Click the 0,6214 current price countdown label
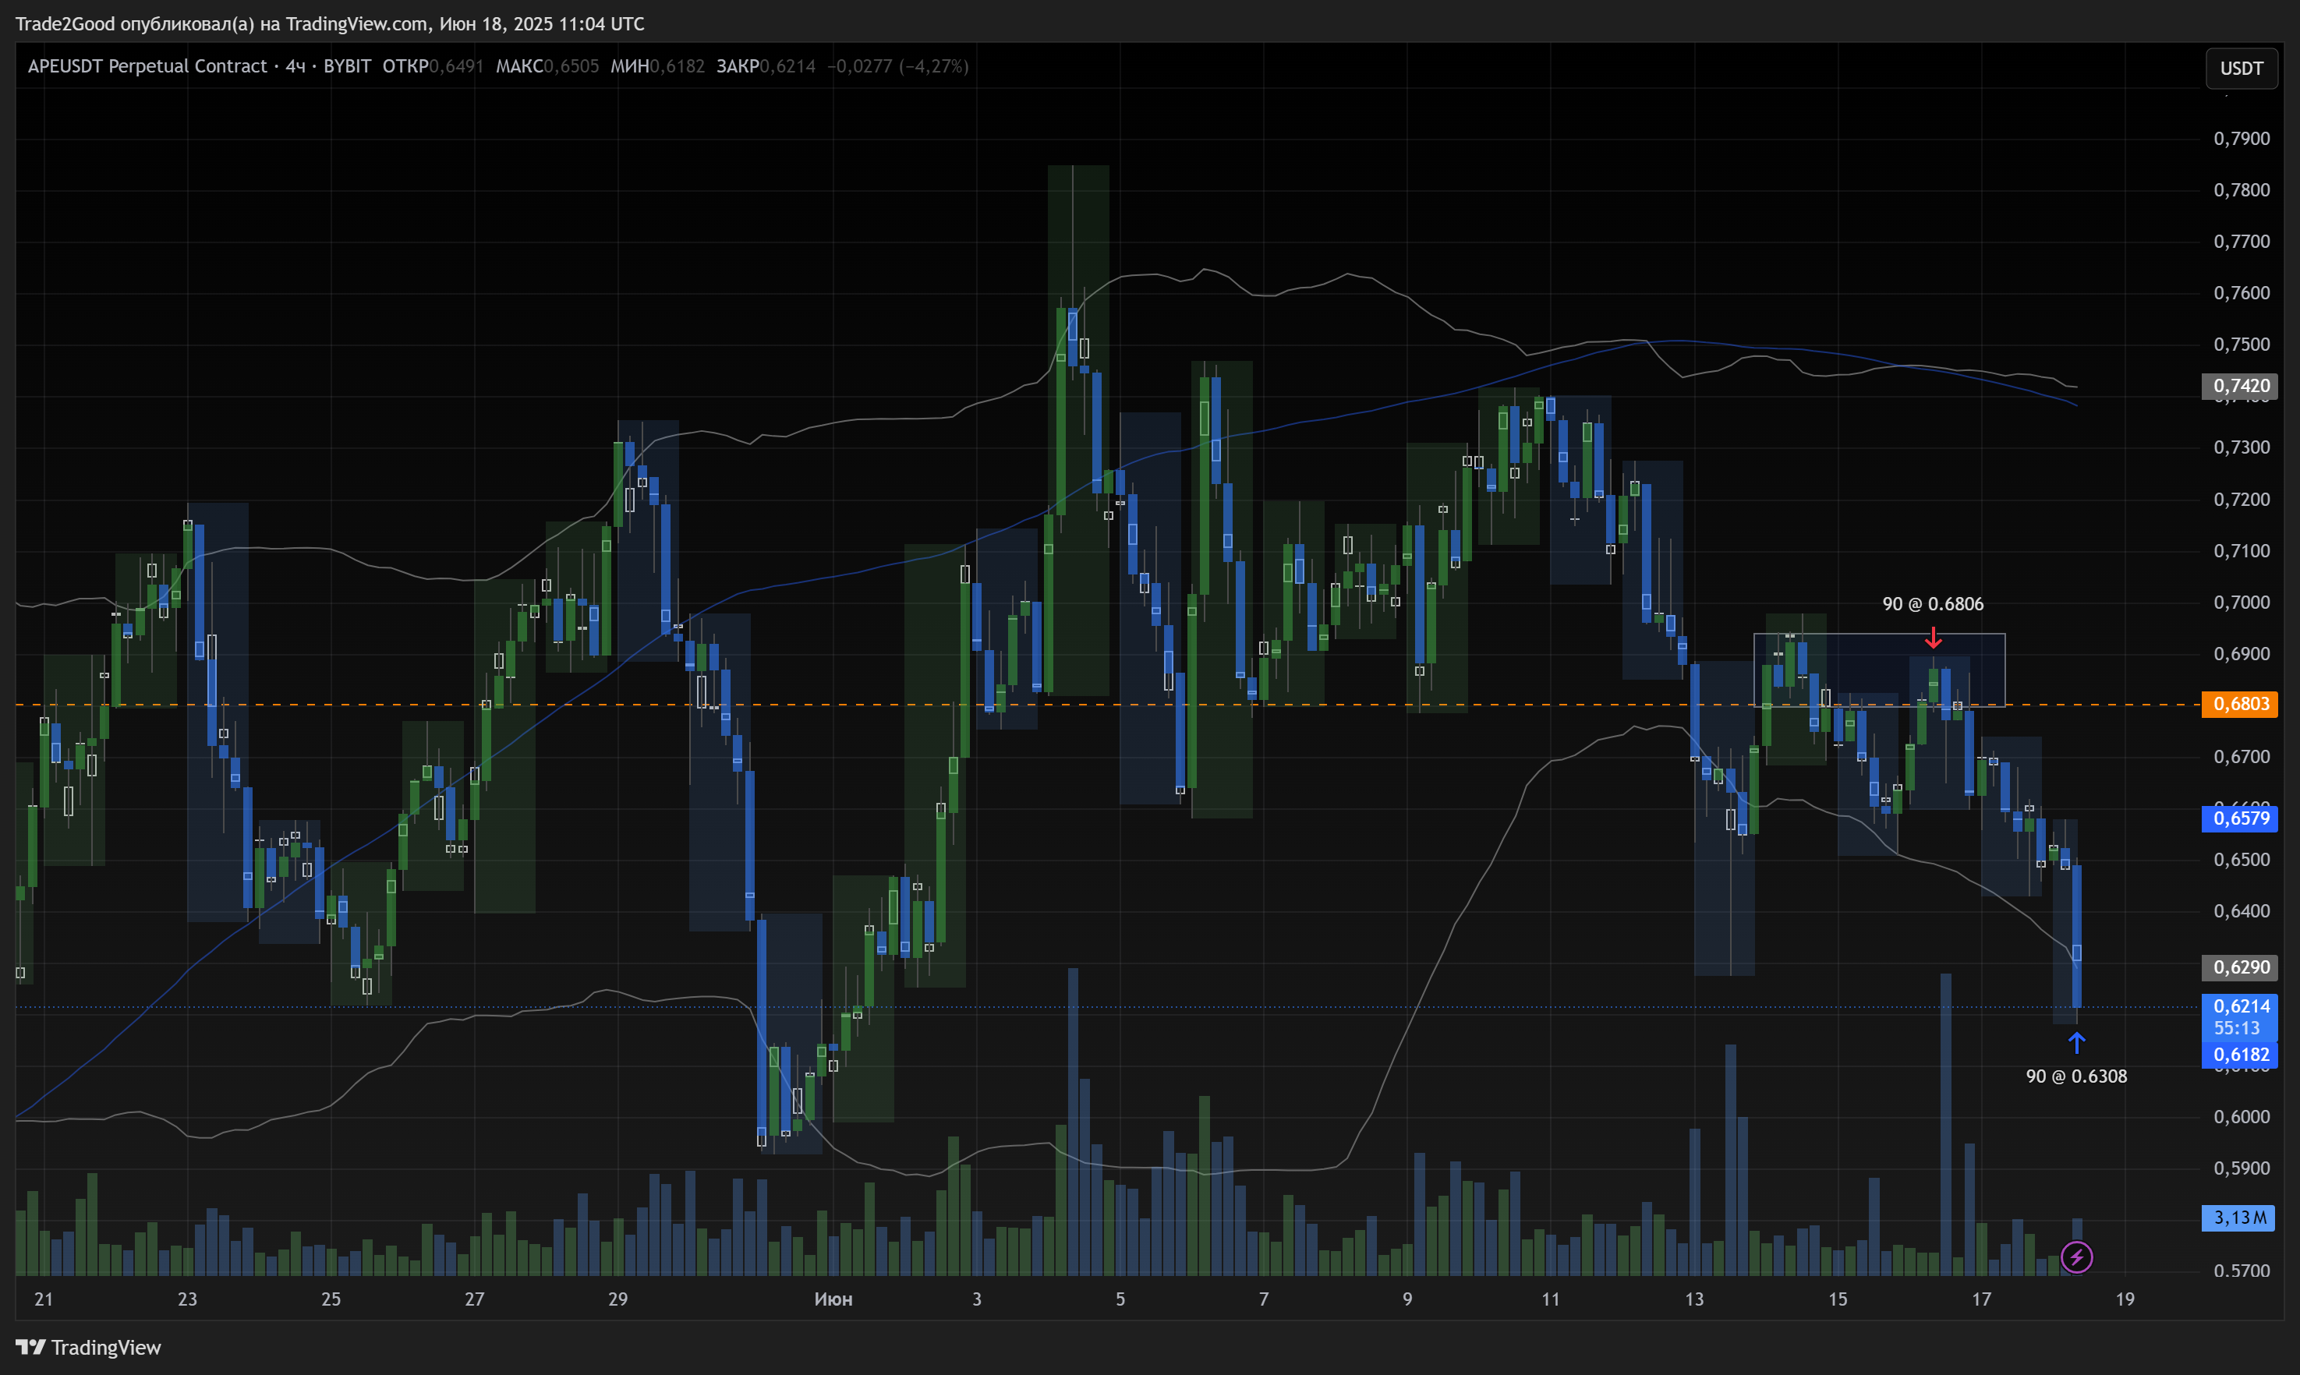The height and width of the screenshot is (1375, 2300). pyautogui.click(x=2240, y=1016)
